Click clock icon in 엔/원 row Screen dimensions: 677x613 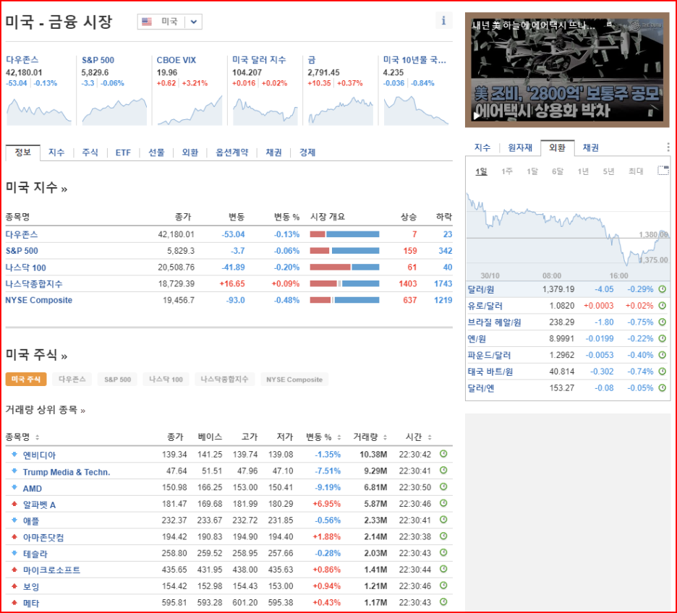coord(663,338)
